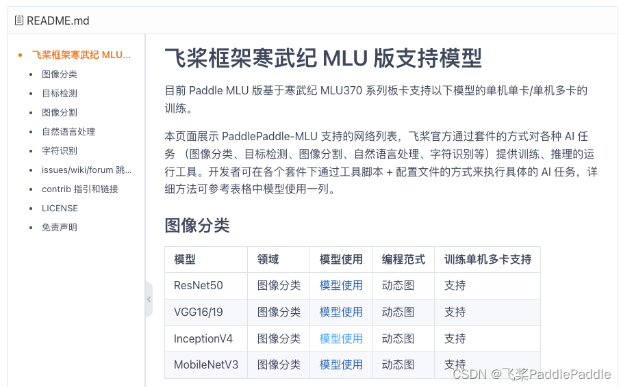Jump to 字符识别 in the outline
Image resolution: width=621 pixels, height=387 pixels.
pos(60,150)
